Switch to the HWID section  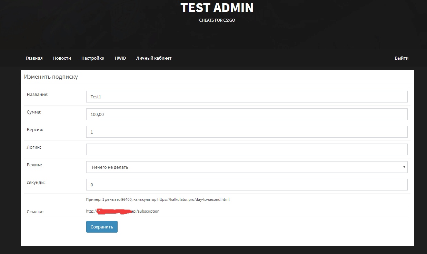point(120,58)
